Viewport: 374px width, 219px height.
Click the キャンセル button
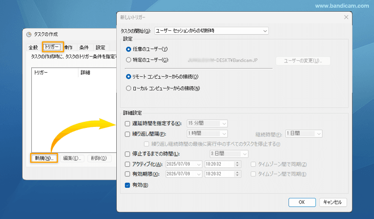point(333,202)
